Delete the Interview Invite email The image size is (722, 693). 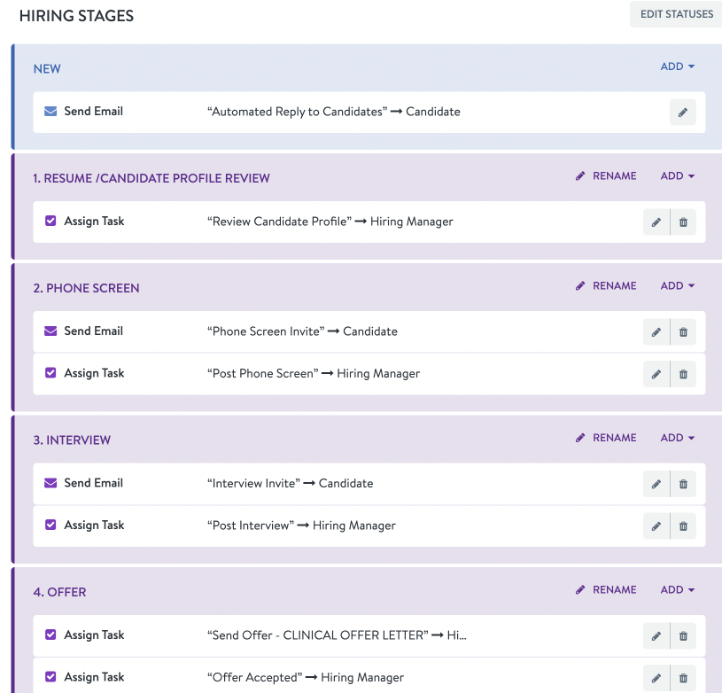[683, 484]
